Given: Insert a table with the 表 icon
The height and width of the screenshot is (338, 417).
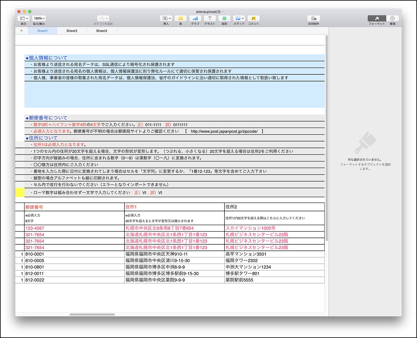Looking at the screenshot, I should (181, 18).
